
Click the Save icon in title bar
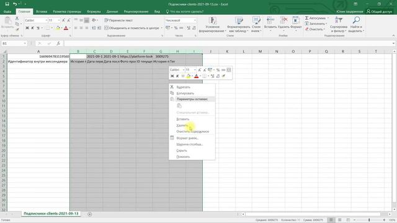(7, 4)
